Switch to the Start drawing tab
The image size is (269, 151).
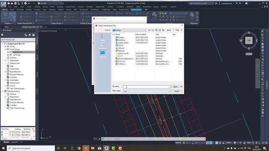click(7, 27)
